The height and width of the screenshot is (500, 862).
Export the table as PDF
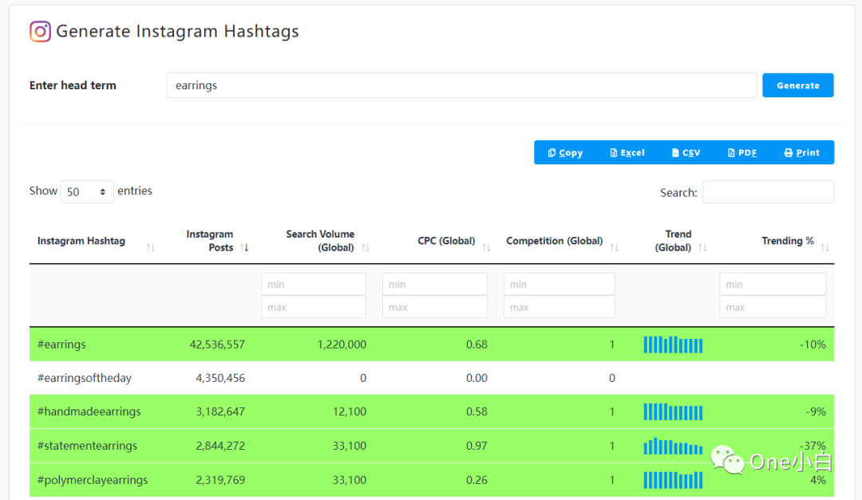tap(741, 152)
